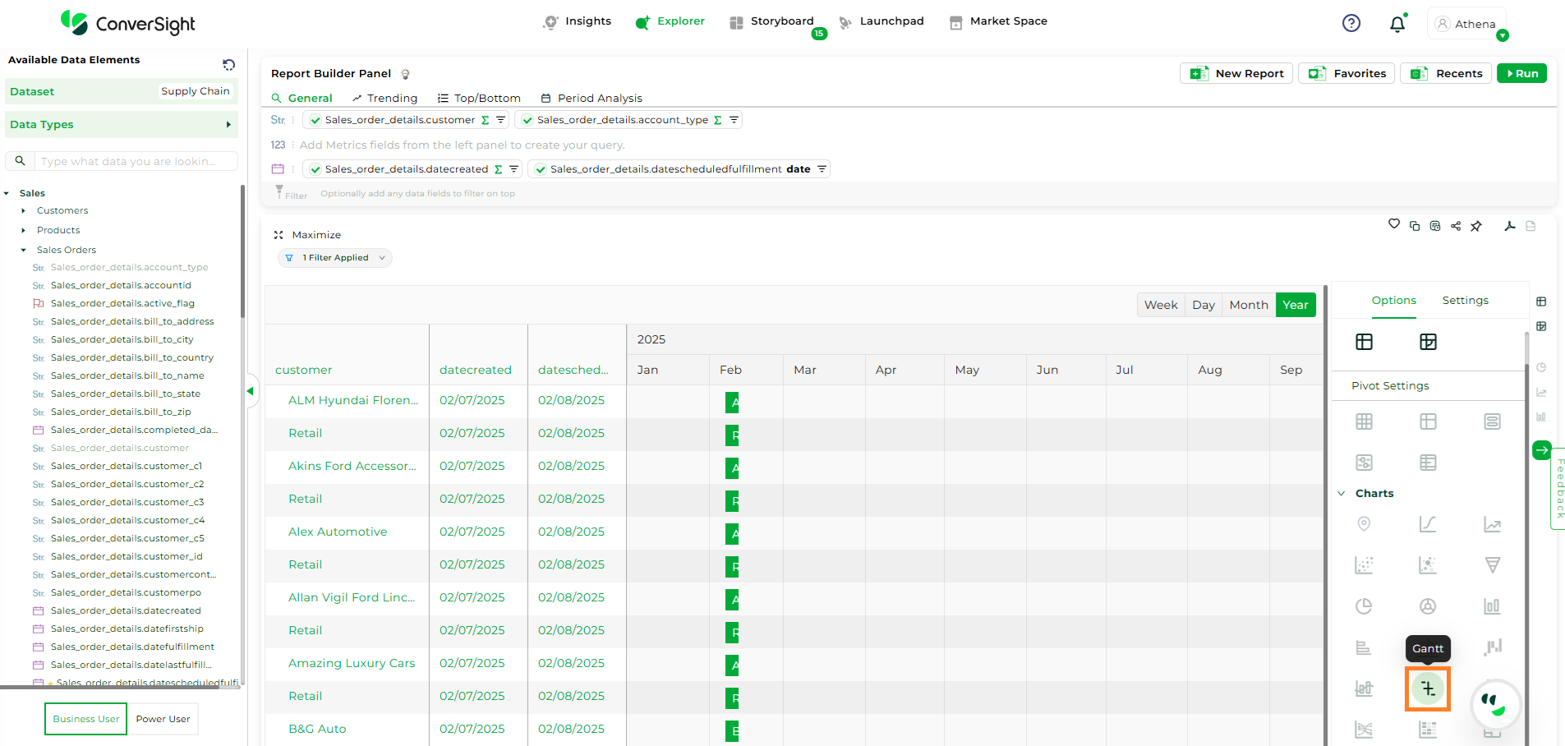Click the pie chart icon in Charts
This screenshot has height=746, width=1565.
click(x=1364, y=606)
